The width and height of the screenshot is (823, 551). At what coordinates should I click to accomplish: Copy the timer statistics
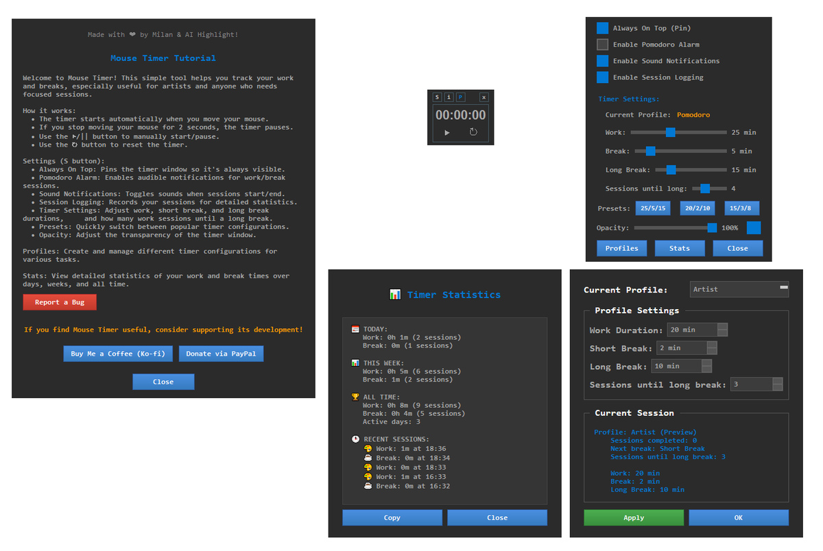pos(392,517)
